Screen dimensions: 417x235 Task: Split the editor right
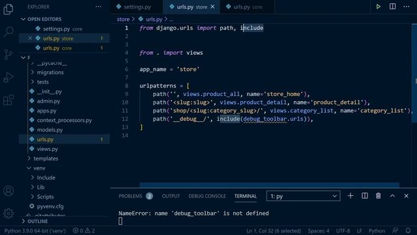pyautogui.click(x=392, y=7)
